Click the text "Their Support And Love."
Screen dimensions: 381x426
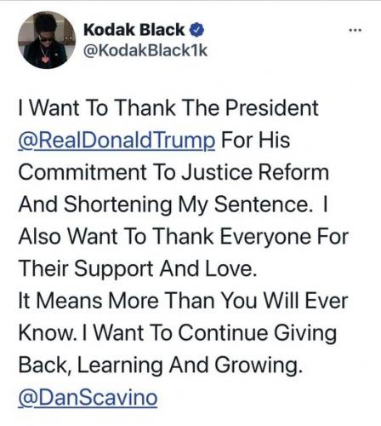click(x=138, y=269)
